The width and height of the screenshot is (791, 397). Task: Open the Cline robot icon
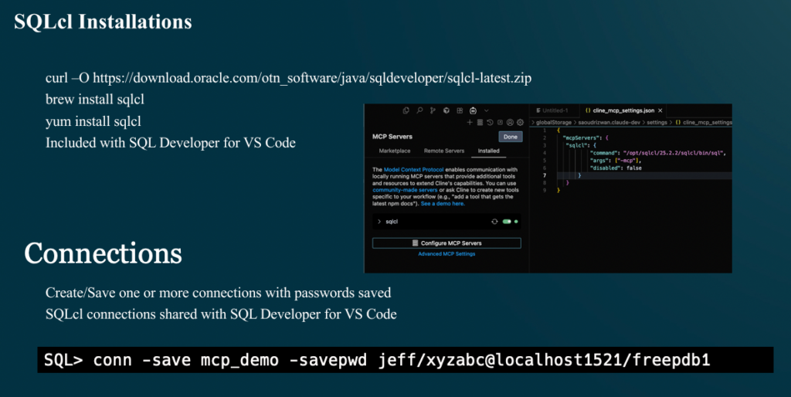473,110
